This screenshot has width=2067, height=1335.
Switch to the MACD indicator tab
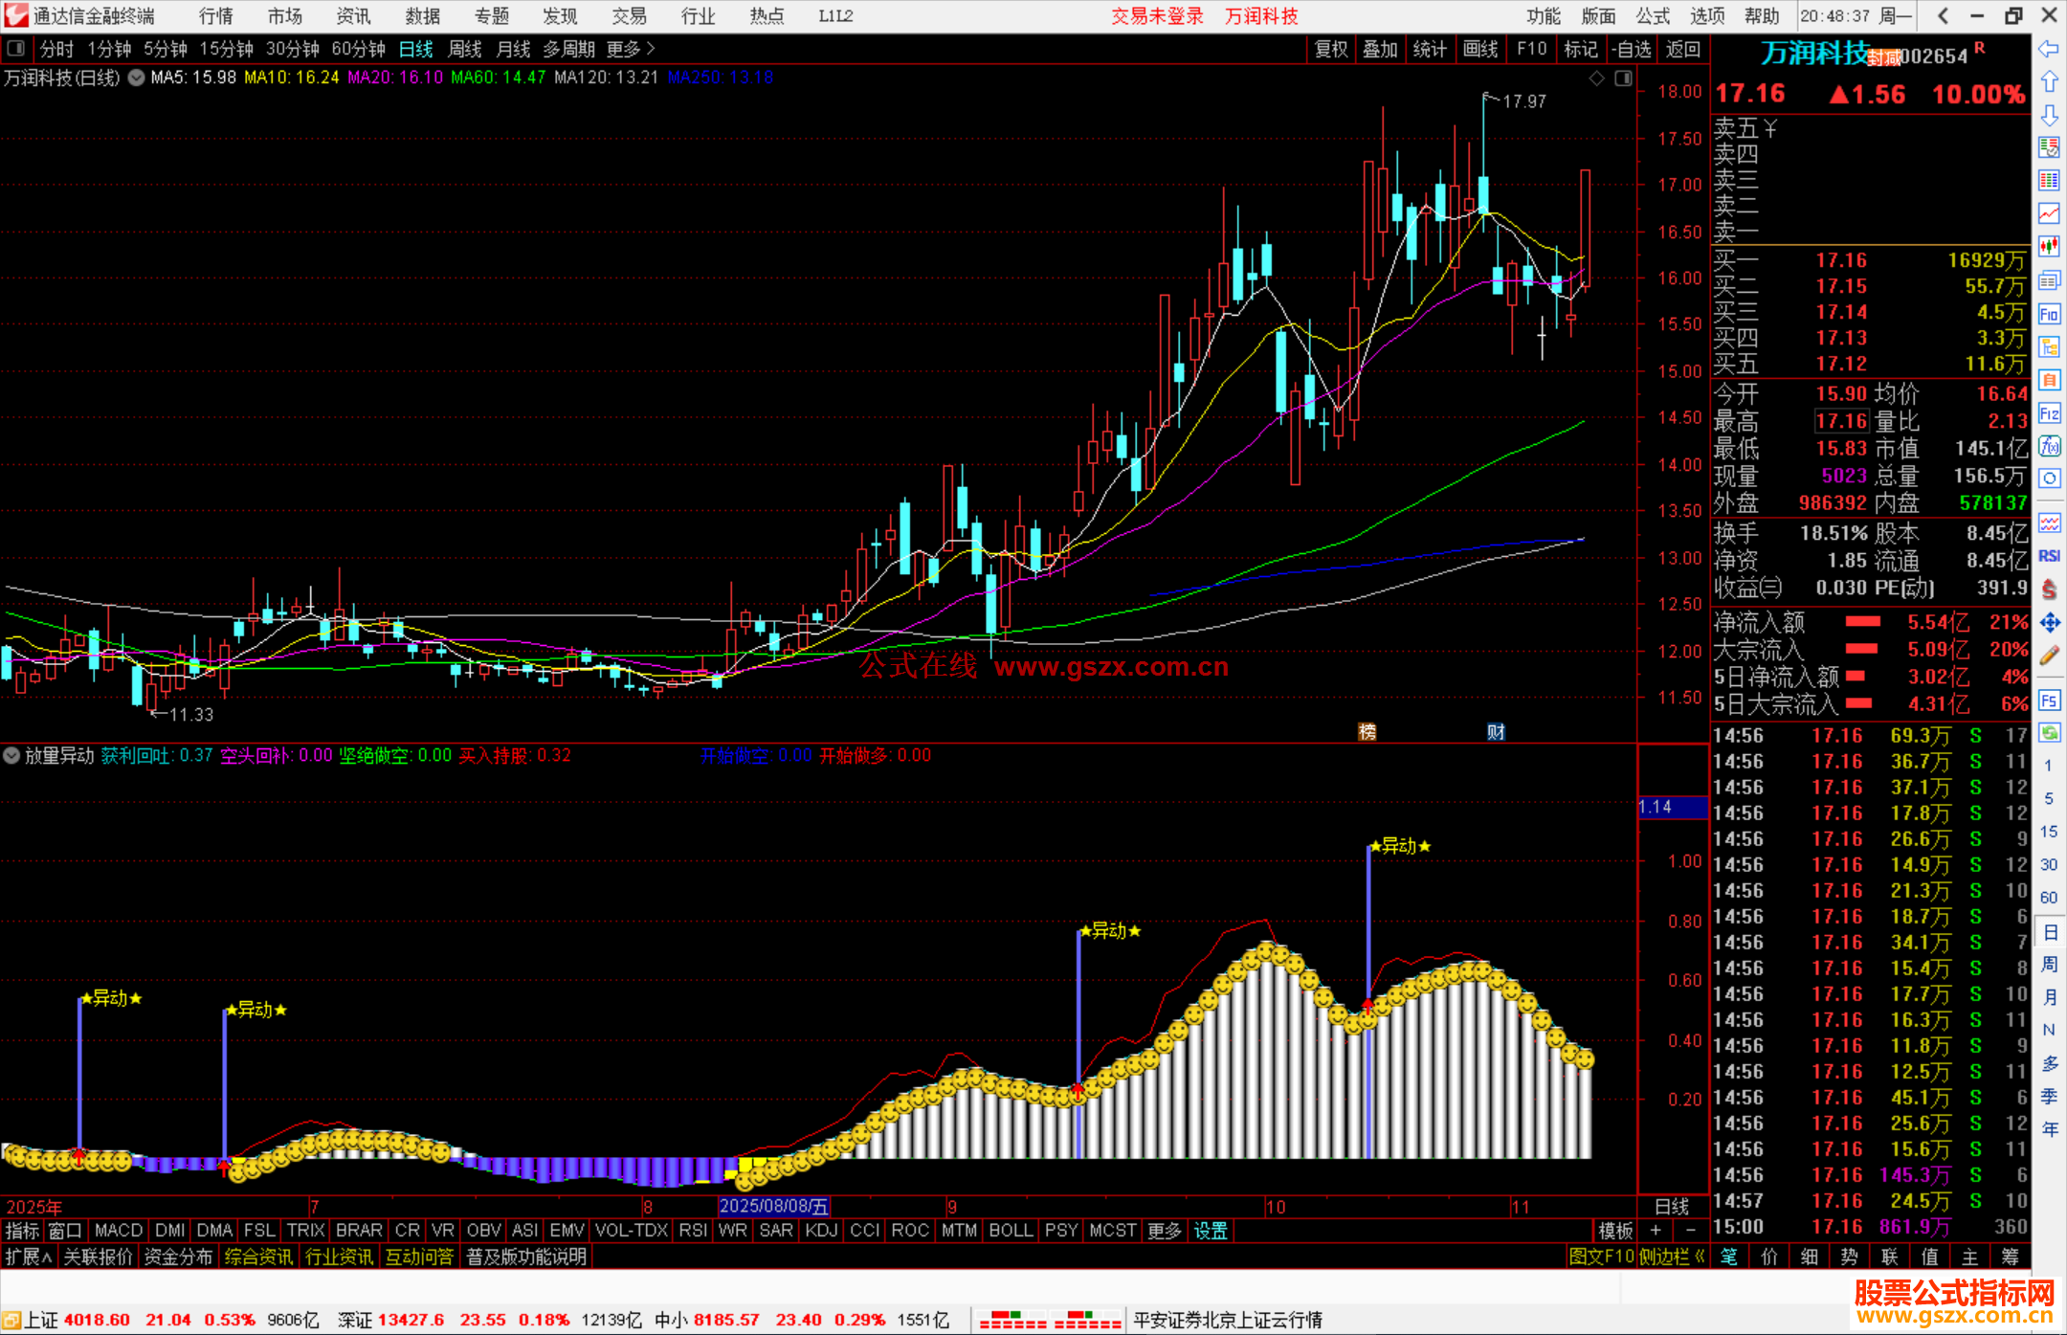tap(119, 1231)
